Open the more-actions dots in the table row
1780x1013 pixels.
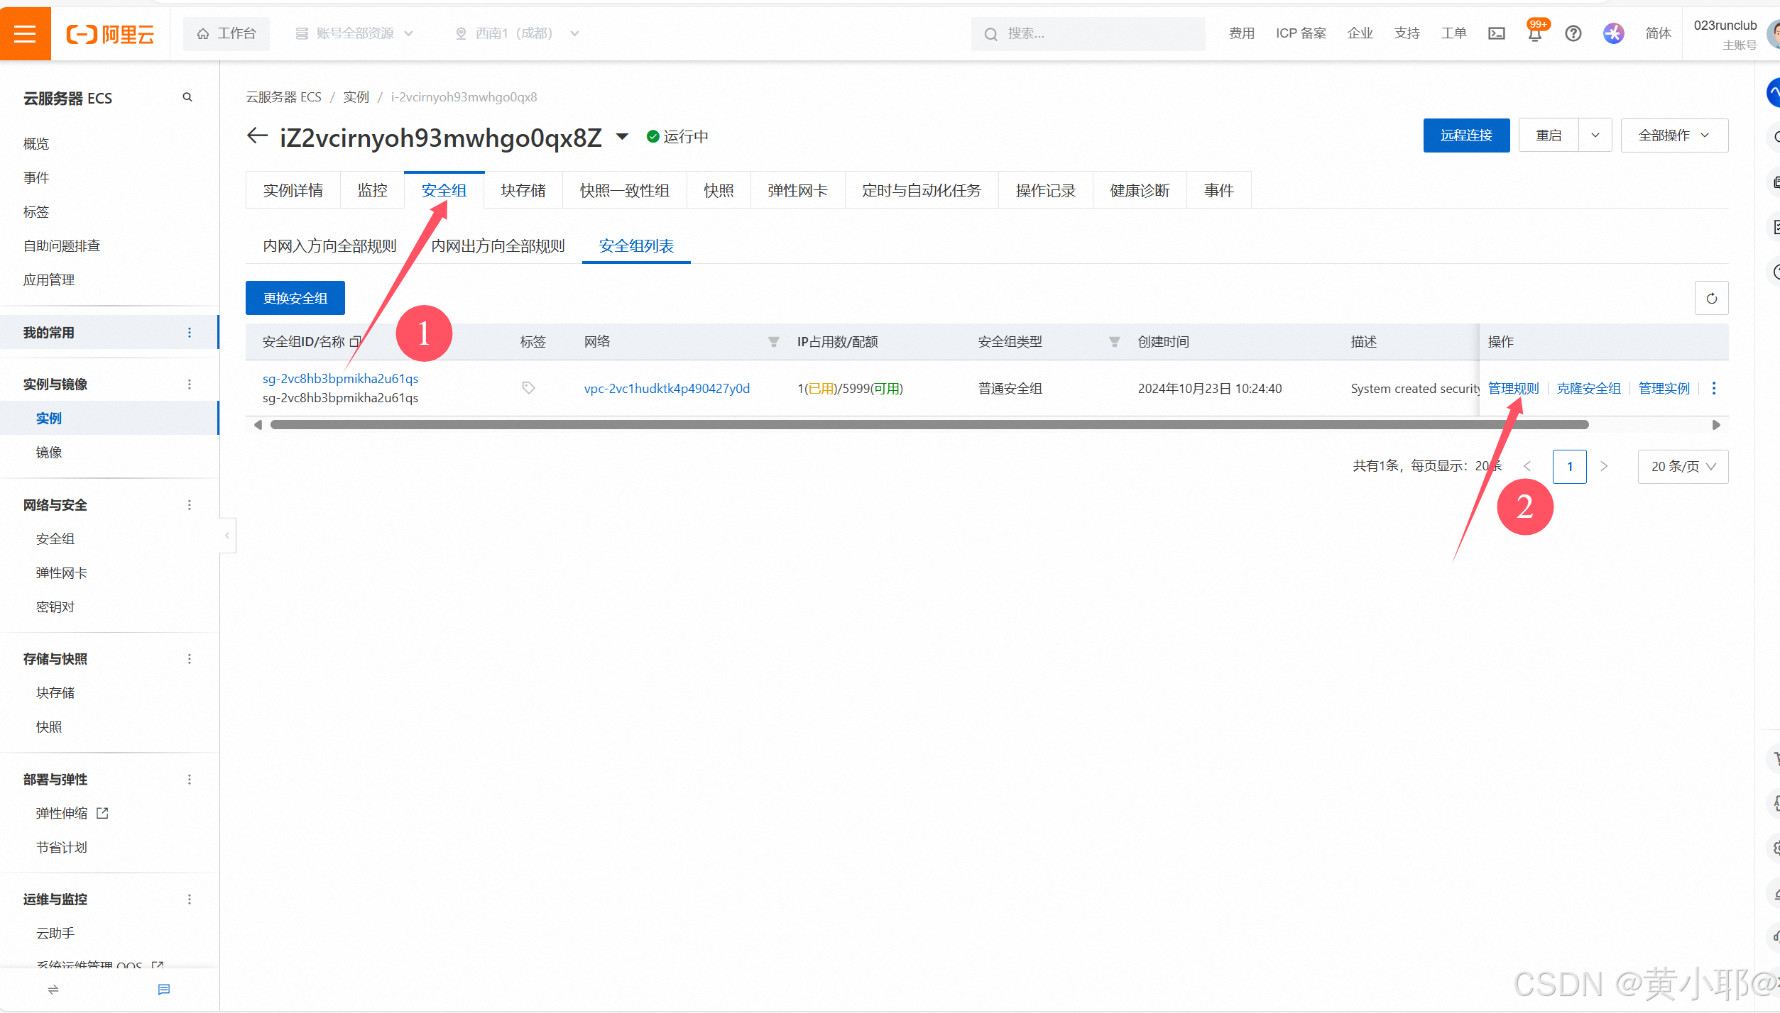(x=1713, y=388)
